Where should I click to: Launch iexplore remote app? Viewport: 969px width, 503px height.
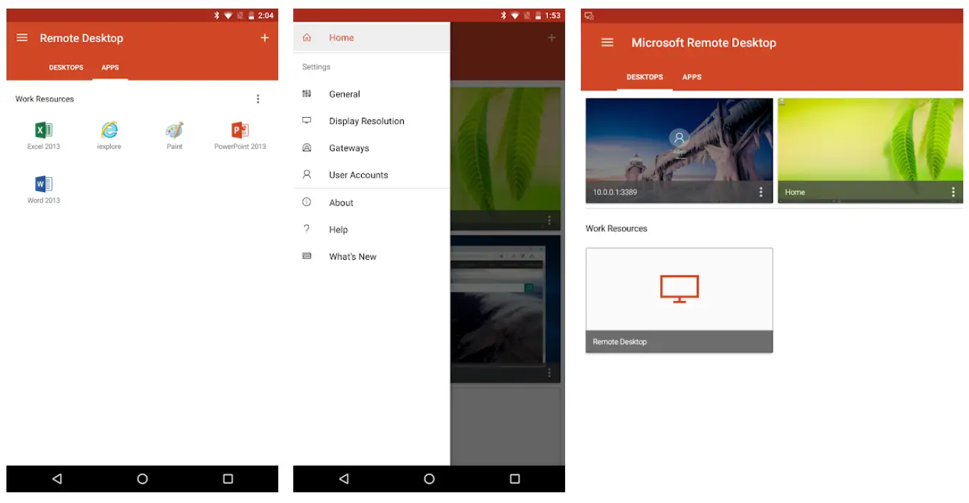[x=109, y=135]
